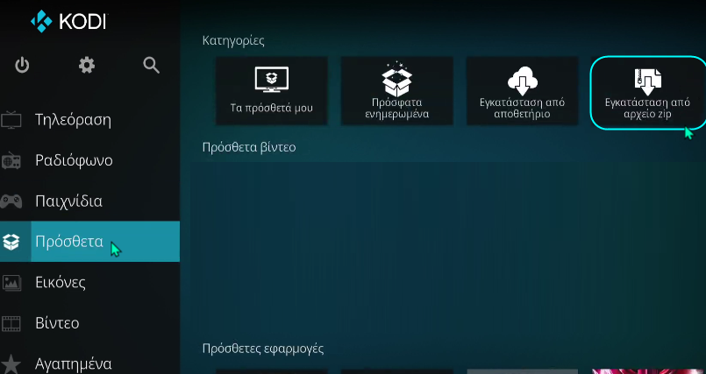Open the Τα πρόσθετά μου tile
The width and height of the screenshot is (706, 374).
point(272,91)
